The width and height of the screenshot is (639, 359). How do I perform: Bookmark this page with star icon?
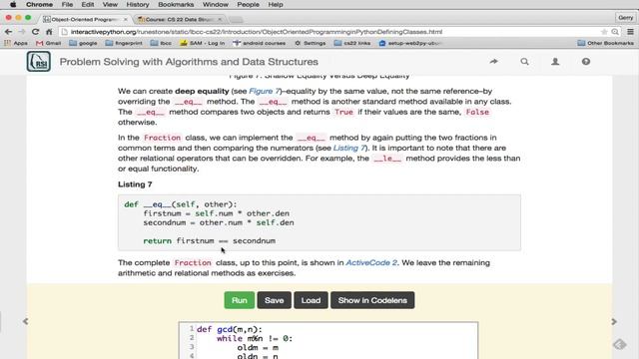tap(604, 32)
